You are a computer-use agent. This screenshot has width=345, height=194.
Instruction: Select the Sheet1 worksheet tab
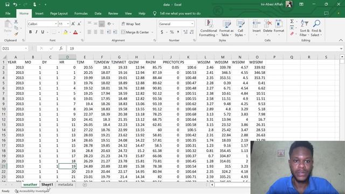coord(47,184)
